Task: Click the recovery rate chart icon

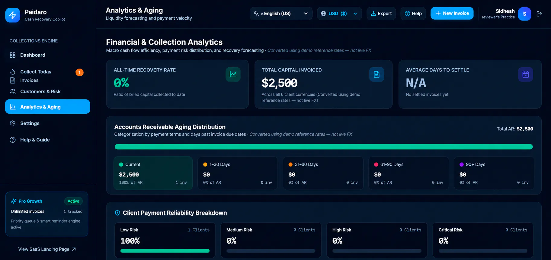Action: 233,74
